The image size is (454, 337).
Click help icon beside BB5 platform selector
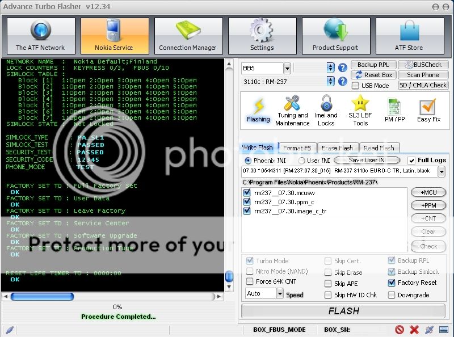(343, 68)
